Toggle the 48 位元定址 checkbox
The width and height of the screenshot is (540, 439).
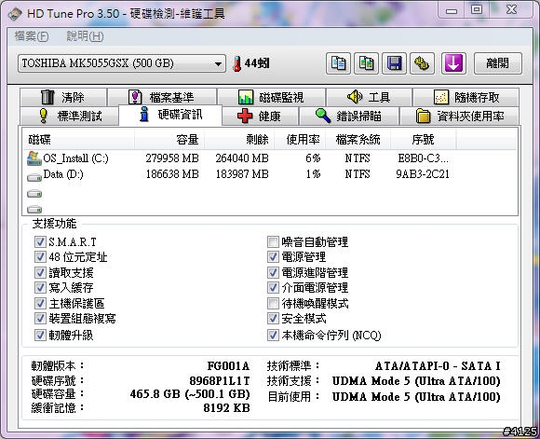tap(40, 256)
